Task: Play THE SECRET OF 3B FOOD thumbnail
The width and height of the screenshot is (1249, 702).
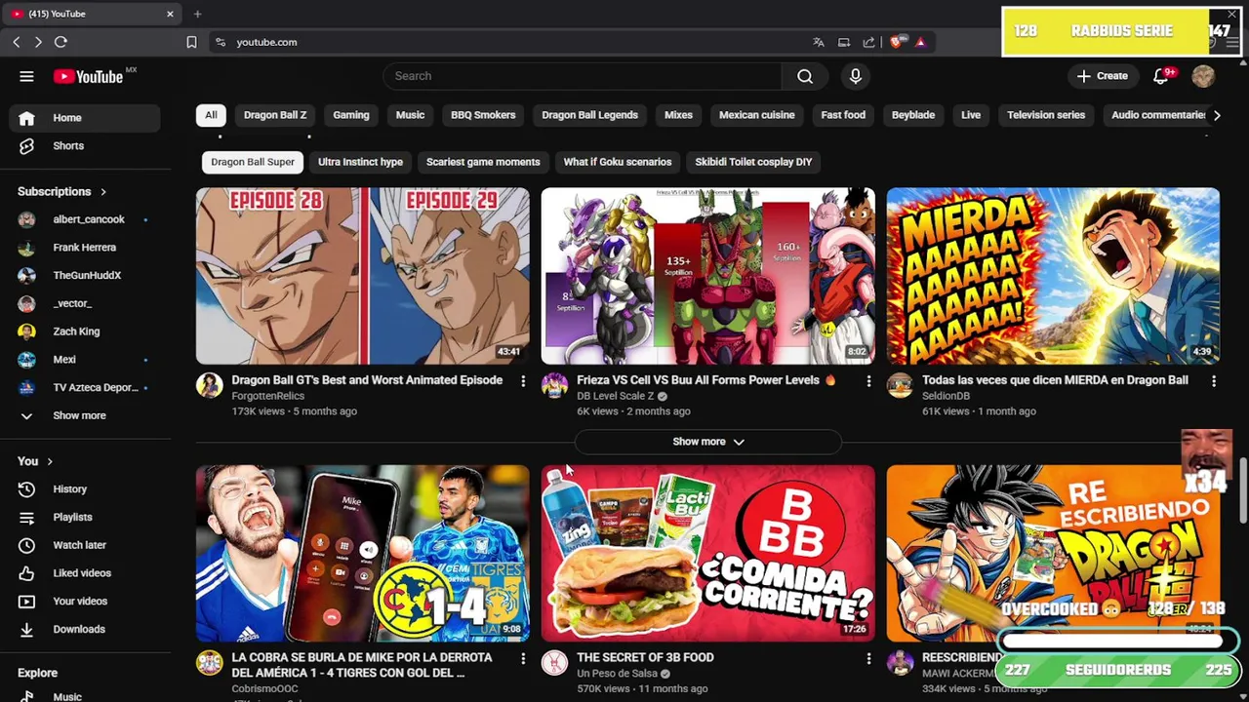Action: click(708, 554)
